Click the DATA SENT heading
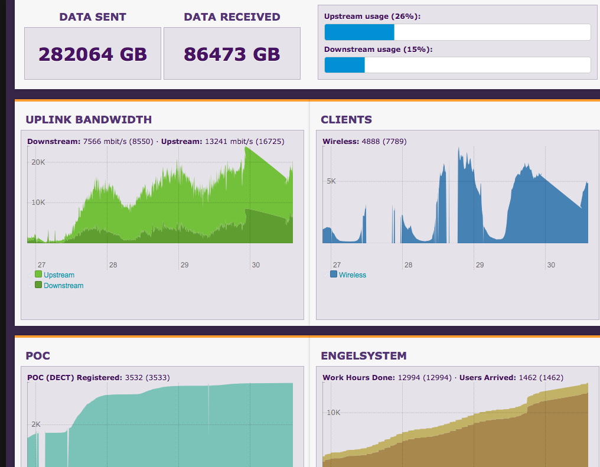Image resolution: width=600 pixels, height=467 pixels. click(x=93, y=17)
